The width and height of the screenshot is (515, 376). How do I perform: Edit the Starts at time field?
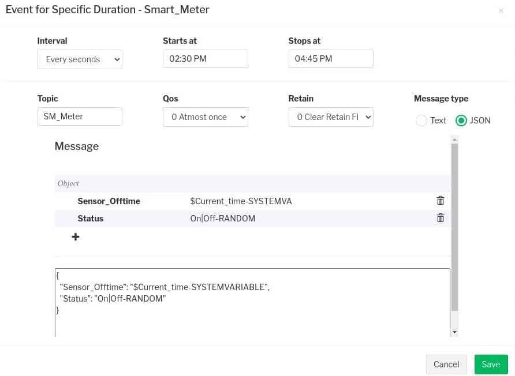click(206, 59)
